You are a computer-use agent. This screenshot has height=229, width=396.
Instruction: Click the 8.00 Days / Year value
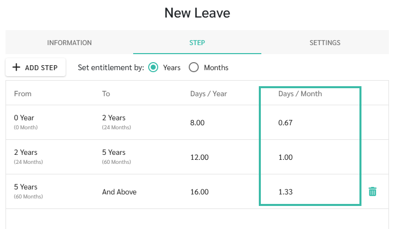point(197,123)
